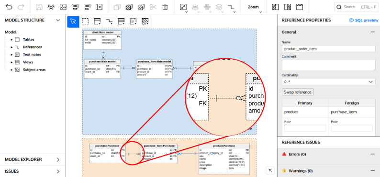Select the Add new table tool
This screenshot has width=380, height=177.
pyautogui.click(x=97, y=21)
